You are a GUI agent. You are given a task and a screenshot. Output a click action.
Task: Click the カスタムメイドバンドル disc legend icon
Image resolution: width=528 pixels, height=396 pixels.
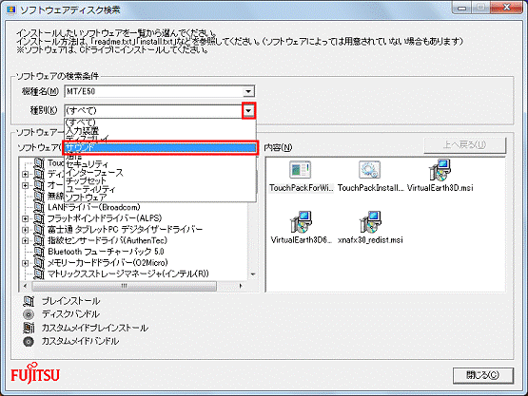point(29,342)
